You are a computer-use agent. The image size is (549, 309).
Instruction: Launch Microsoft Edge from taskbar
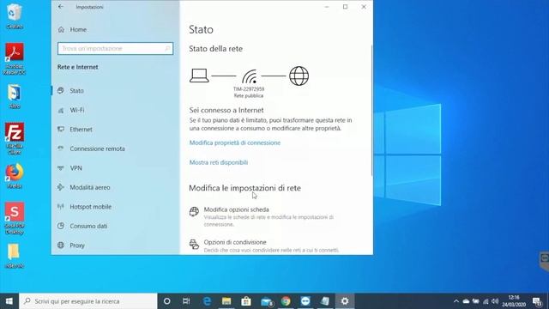[x=207, y=301]
